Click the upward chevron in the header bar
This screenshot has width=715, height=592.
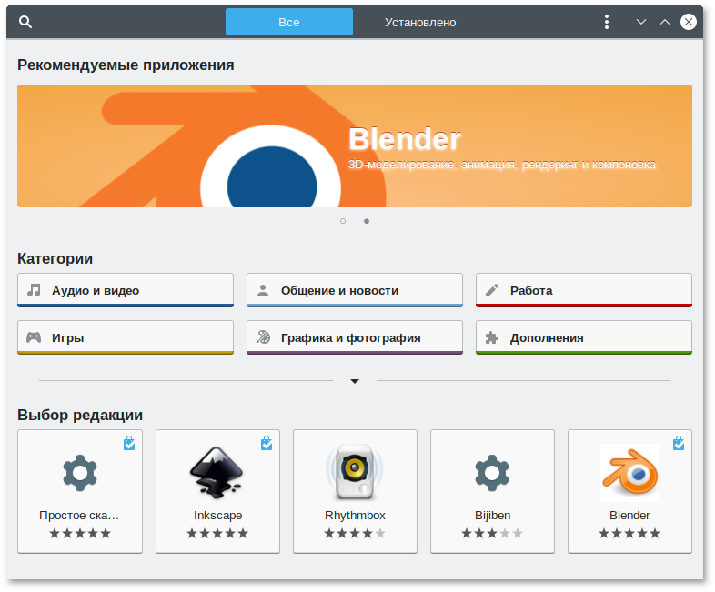tap(665, 22)
